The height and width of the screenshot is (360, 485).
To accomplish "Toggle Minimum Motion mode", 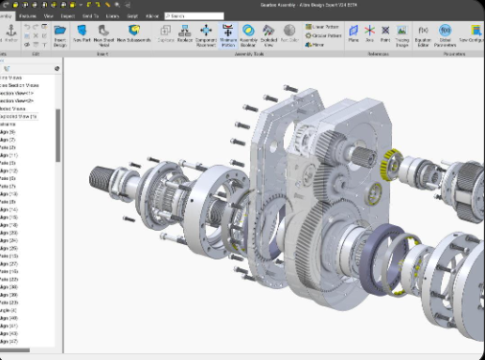I will pos(228,35).
